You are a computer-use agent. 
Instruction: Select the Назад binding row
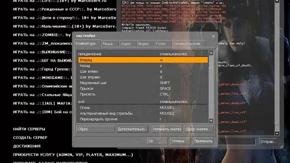[143, 66]
